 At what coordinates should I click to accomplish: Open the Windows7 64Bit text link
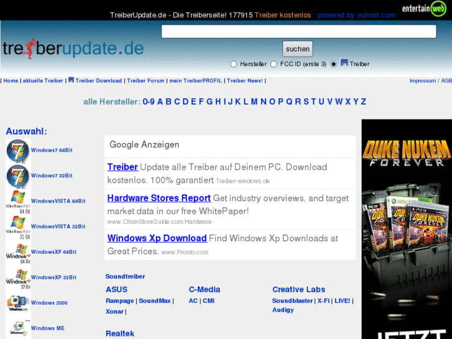(x=52, y=151)
